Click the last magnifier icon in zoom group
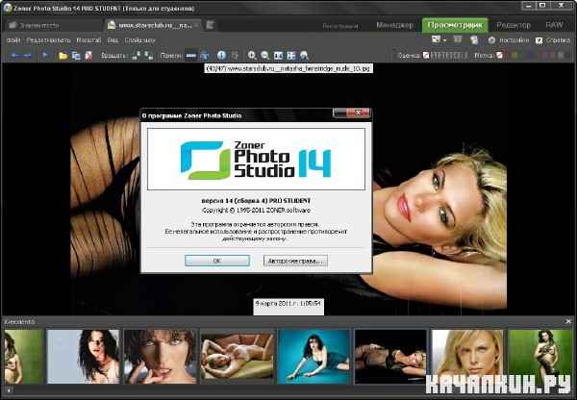577x400 pixels. point(304,56)
